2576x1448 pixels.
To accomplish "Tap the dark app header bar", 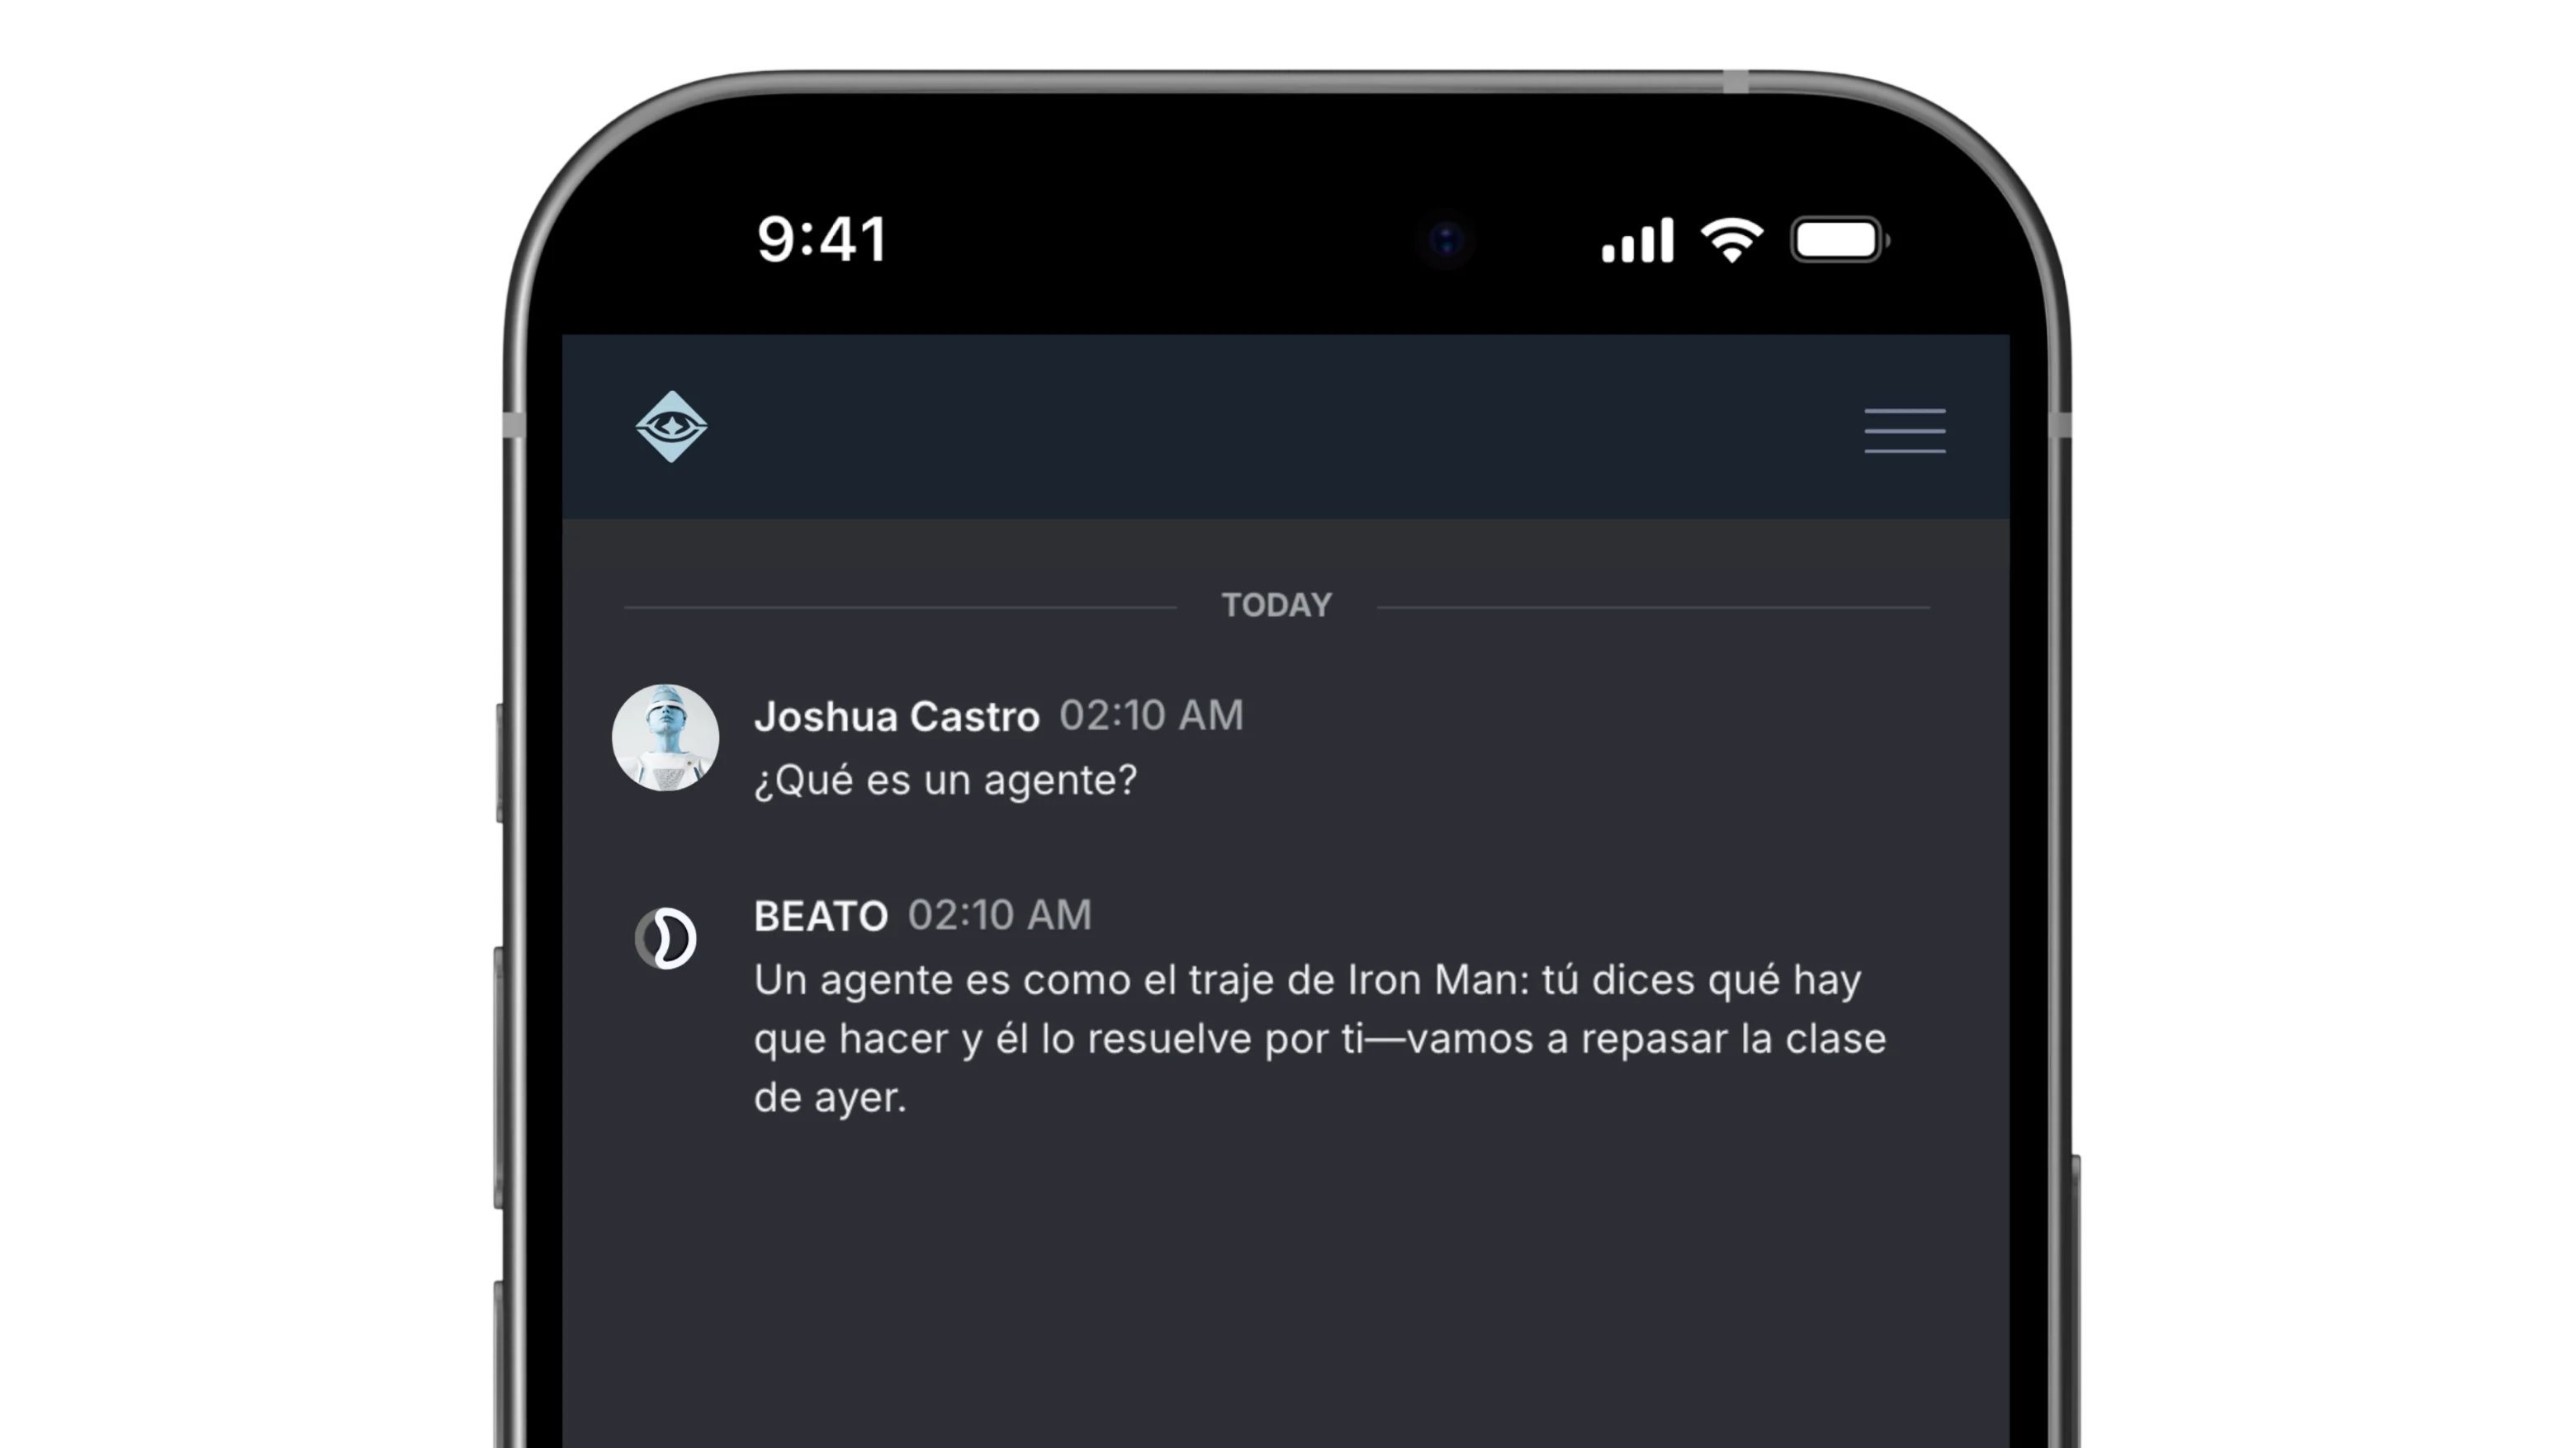I will (1285, 427).
